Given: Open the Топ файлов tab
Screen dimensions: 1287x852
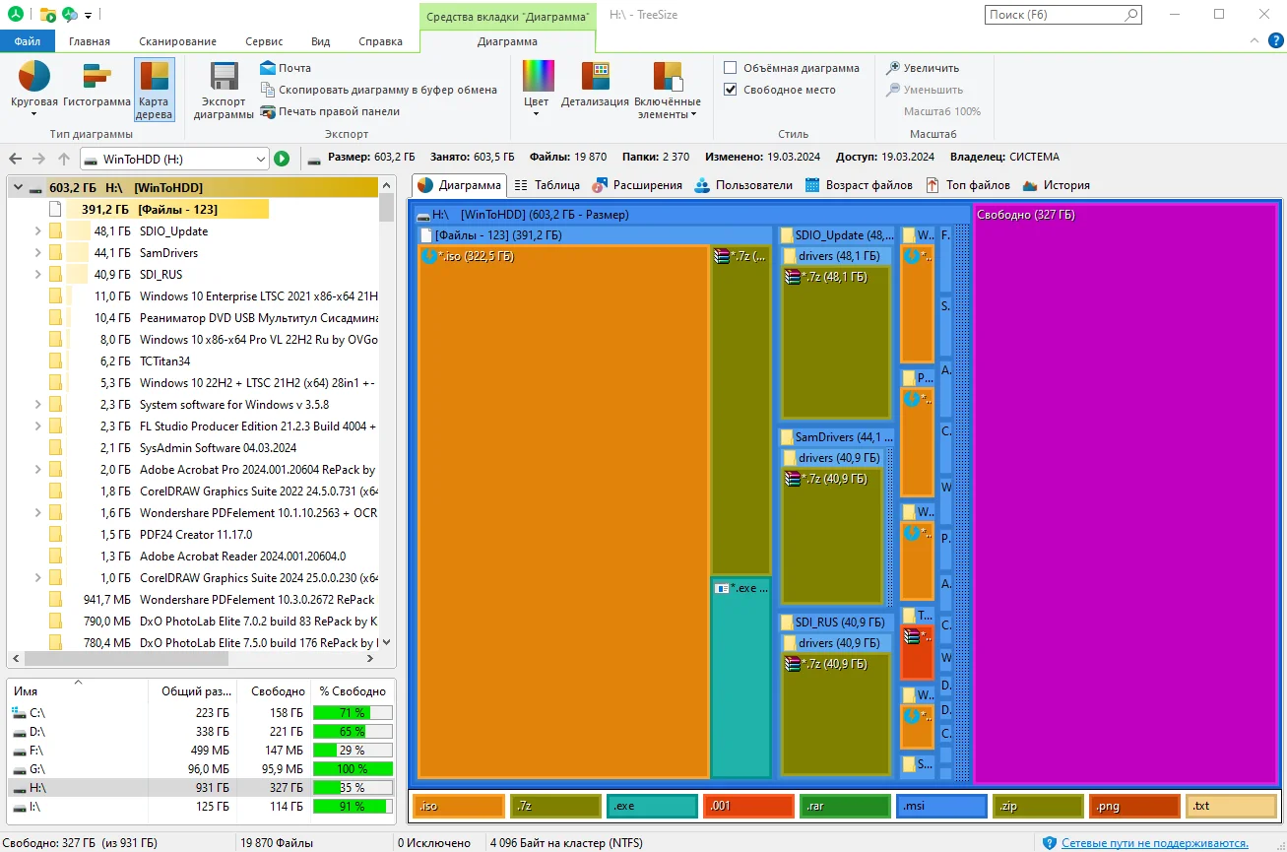Looking at the screenshot, I should (968, 185).
